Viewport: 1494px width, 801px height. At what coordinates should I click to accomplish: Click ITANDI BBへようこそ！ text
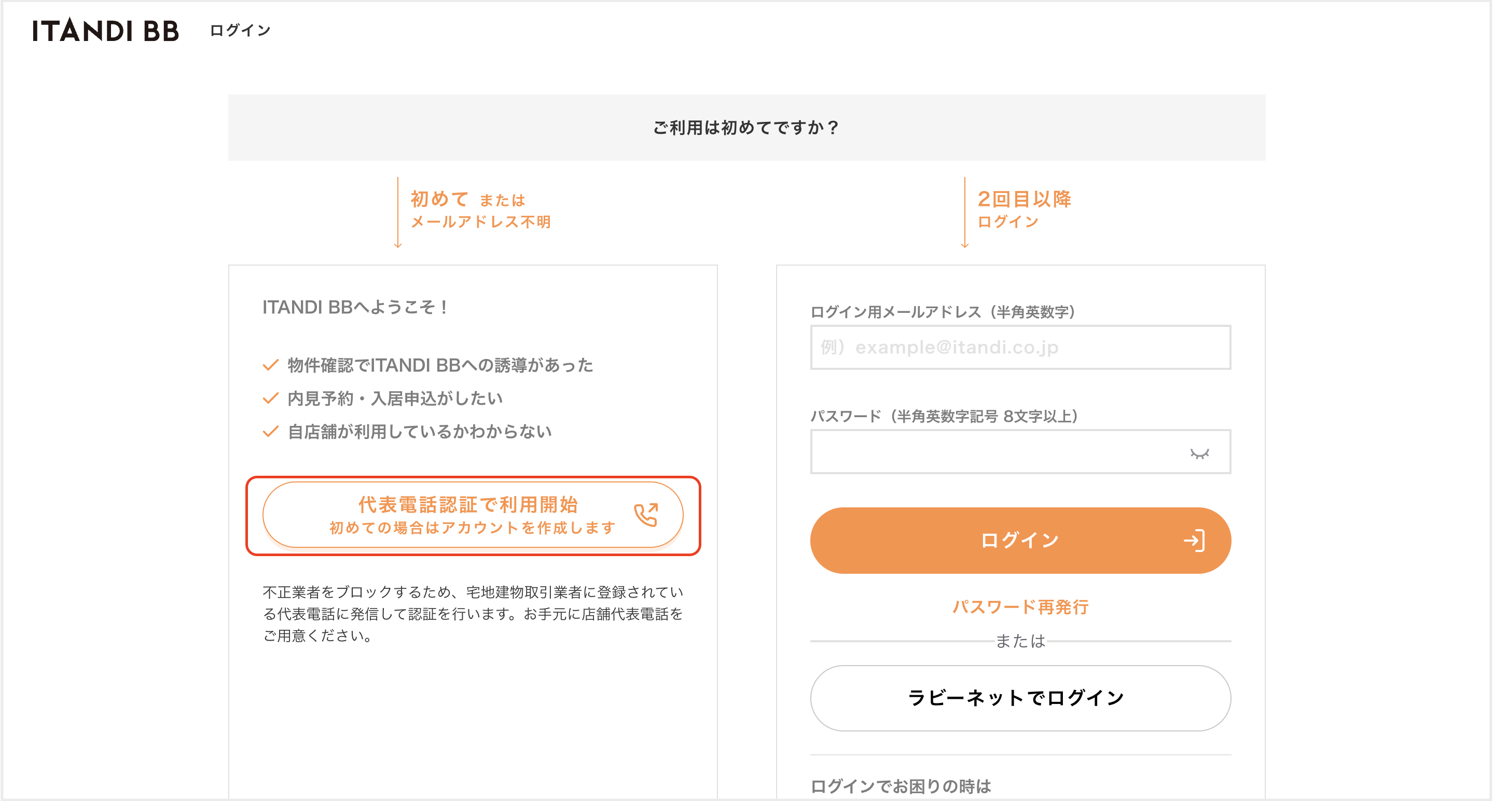point(355,308)
